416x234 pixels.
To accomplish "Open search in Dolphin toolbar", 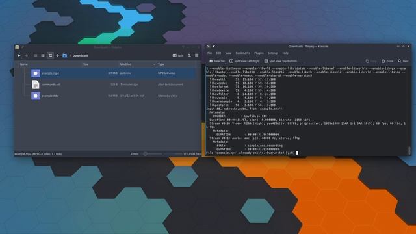I will 189,56.
